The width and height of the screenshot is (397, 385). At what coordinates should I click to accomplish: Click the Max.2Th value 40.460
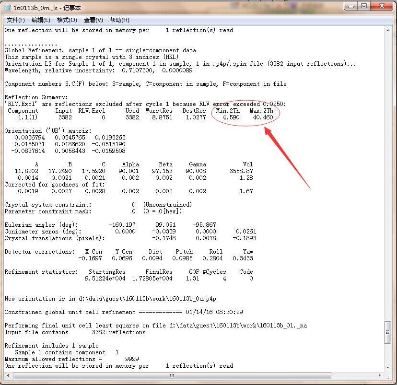coord(263,117)
